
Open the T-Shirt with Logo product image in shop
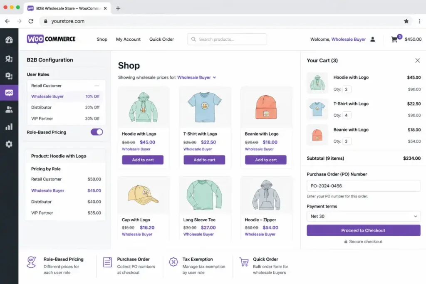[205, 107]
